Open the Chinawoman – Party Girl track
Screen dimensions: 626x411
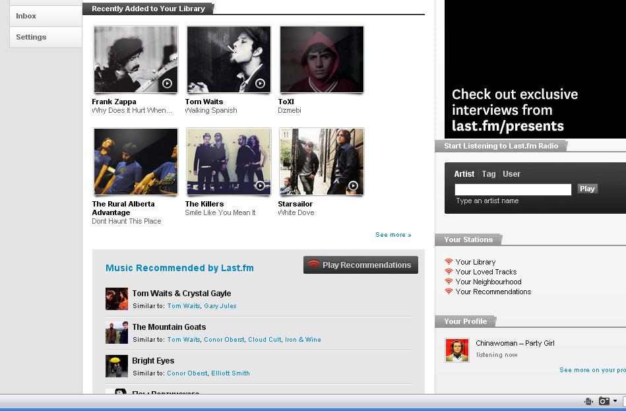(515, 343)
